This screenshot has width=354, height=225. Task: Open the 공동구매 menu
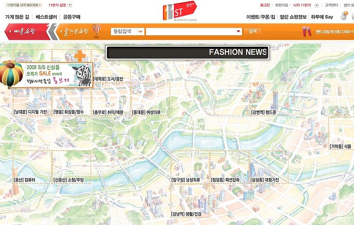click(72, 17)
